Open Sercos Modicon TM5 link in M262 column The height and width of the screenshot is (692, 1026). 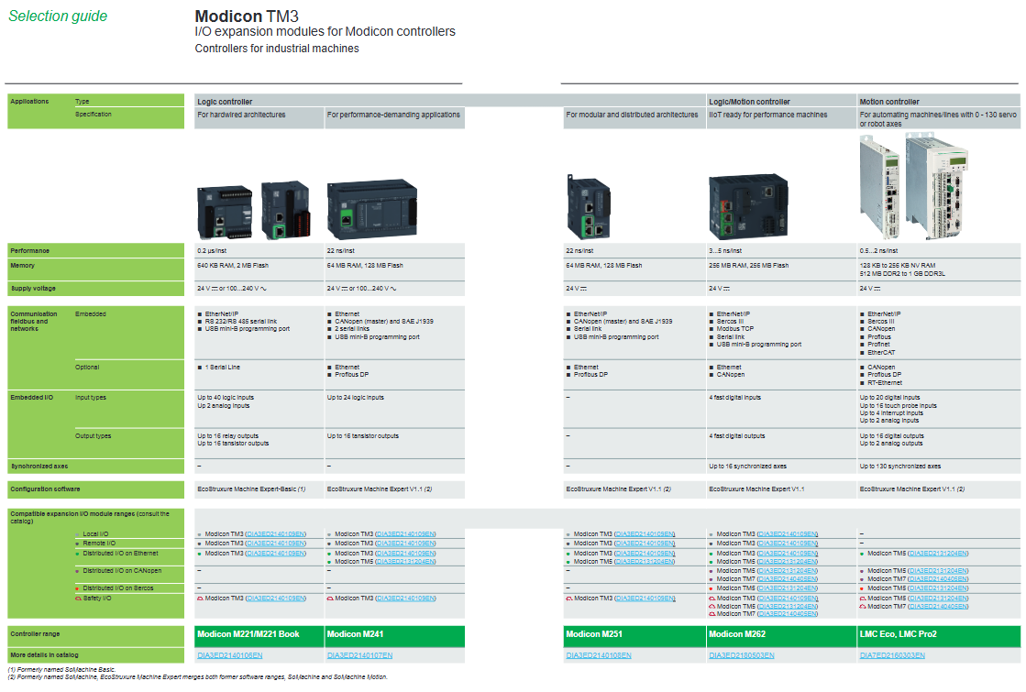point(788,588)
